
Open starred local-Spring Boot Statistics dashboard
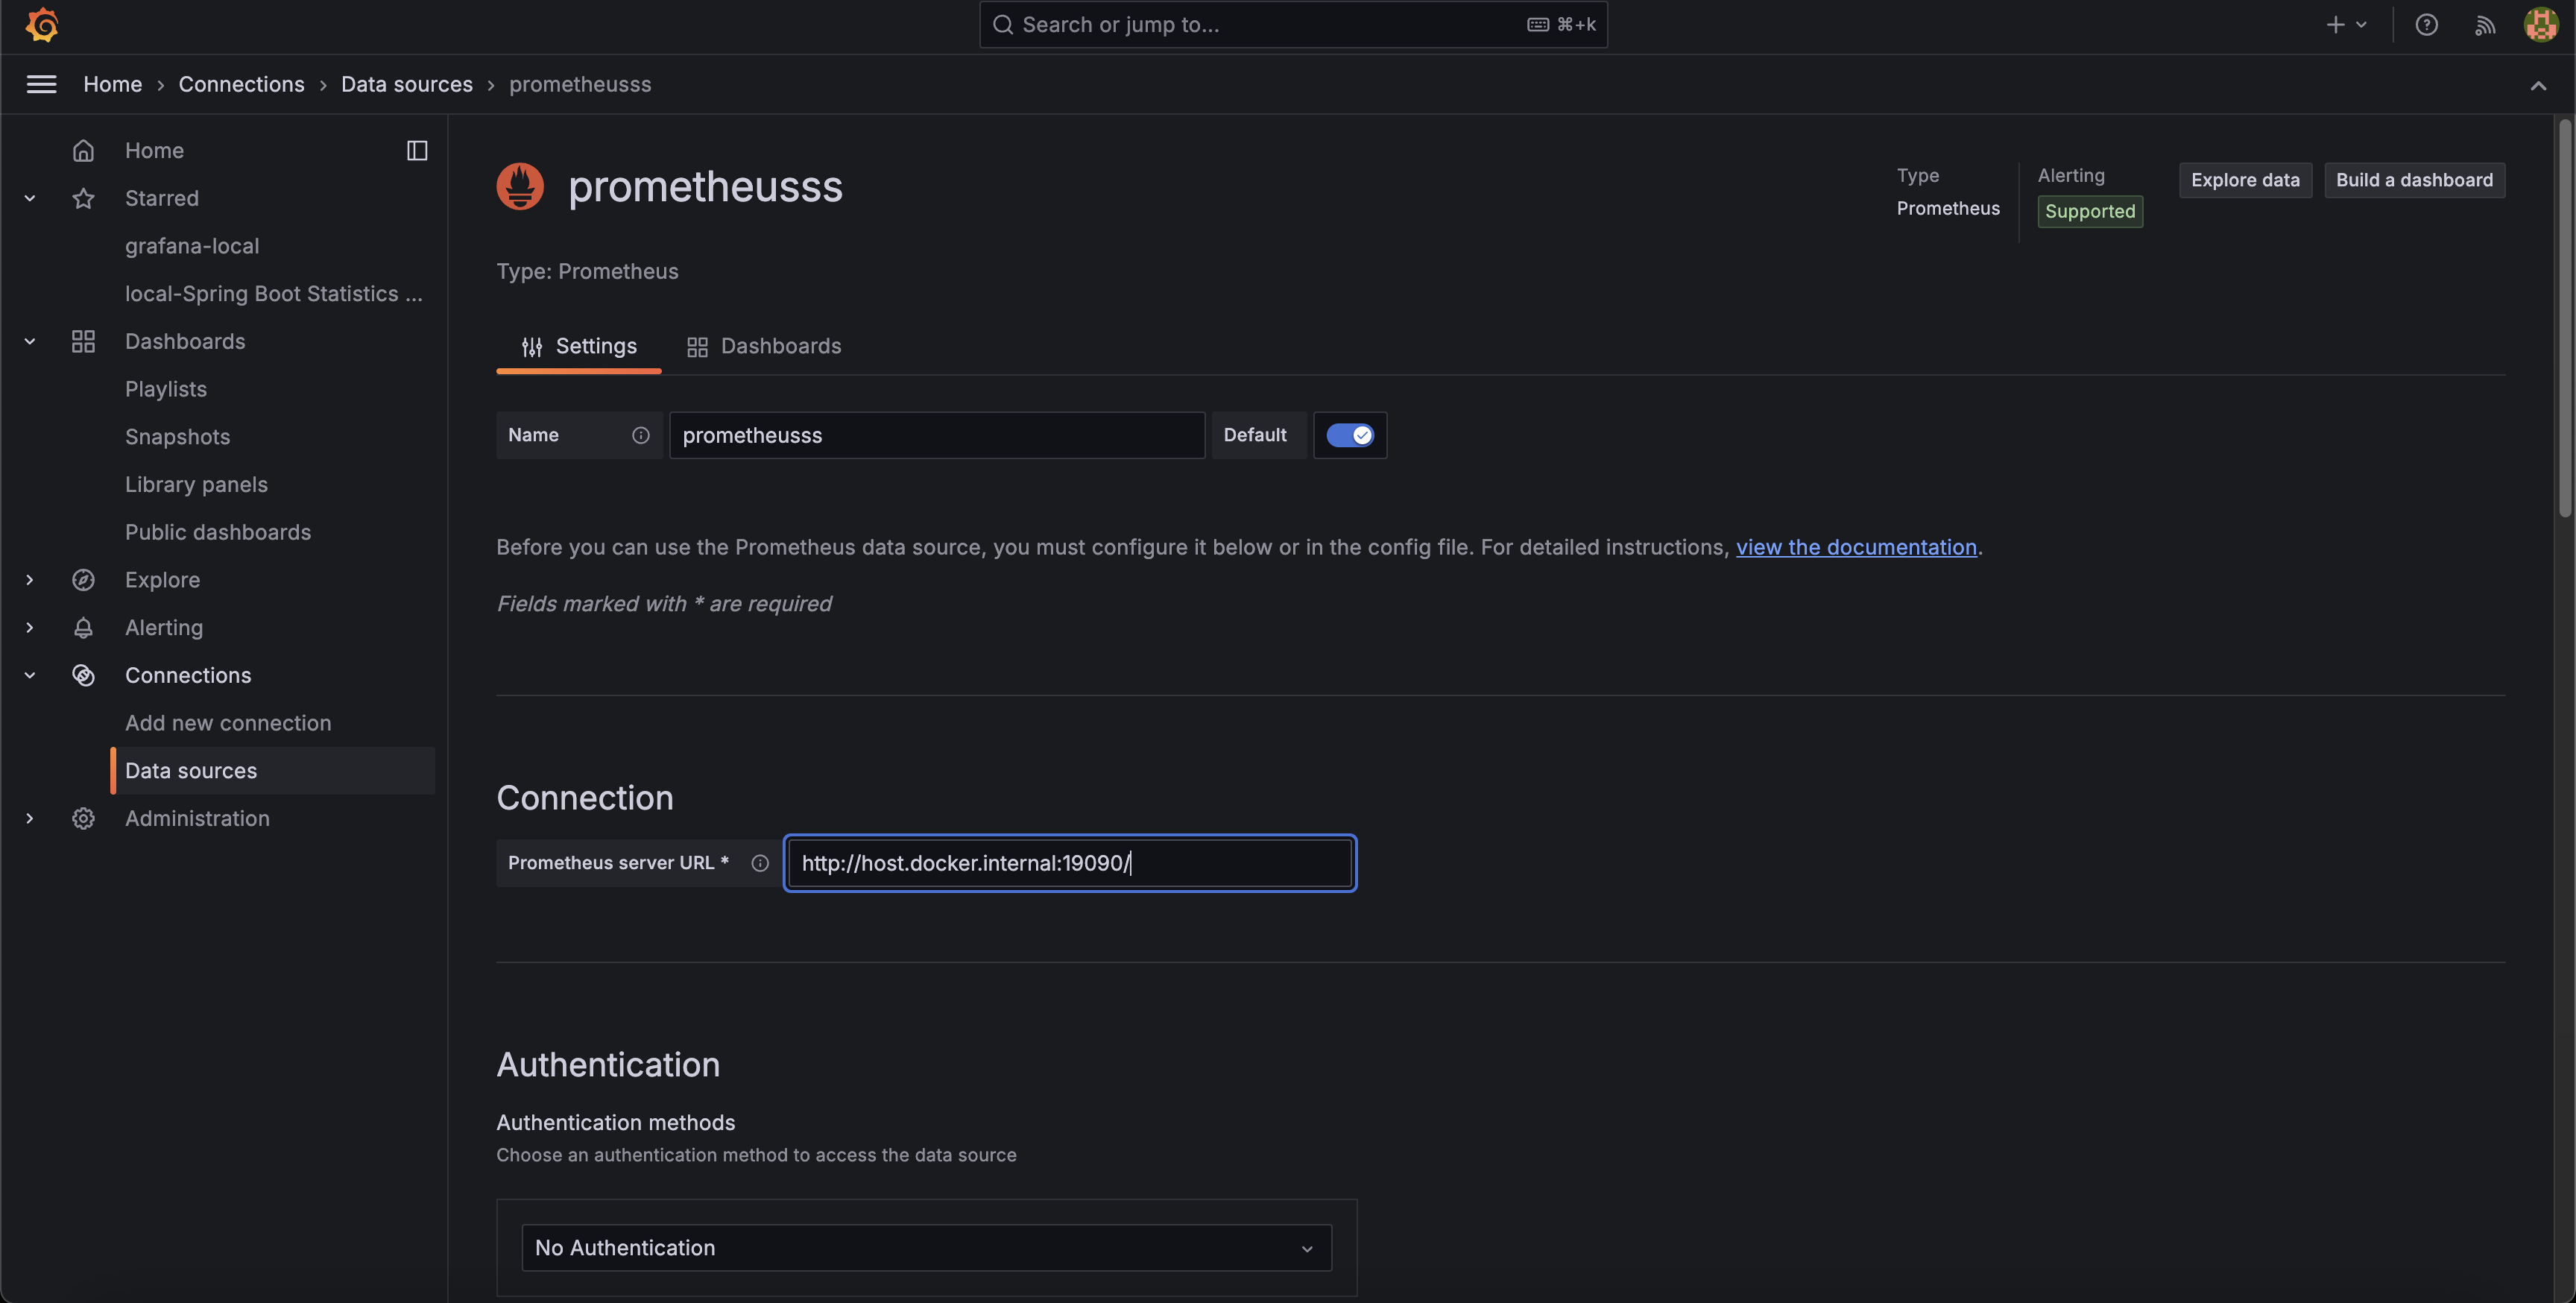274,294
